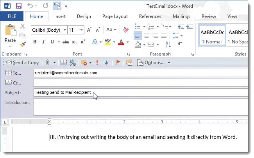Screen dimensions: 254x158
Task: Click the Send a Copy button
Action: (x=22, y=63)
